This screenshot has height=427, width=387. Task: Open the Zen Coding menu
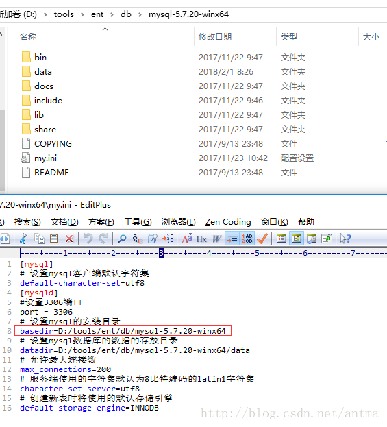point(228,222)
